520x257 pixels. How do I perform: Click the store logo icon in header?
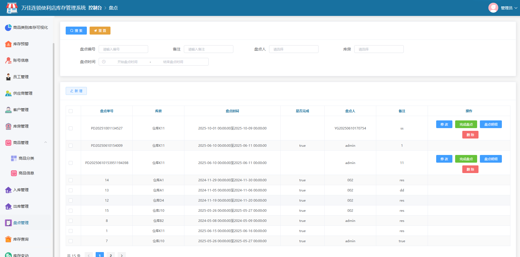(x=12, y=8)
